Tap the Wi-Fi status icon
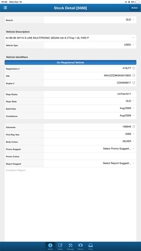The height and width of the screenshot is (251, 141). point(126,2)
